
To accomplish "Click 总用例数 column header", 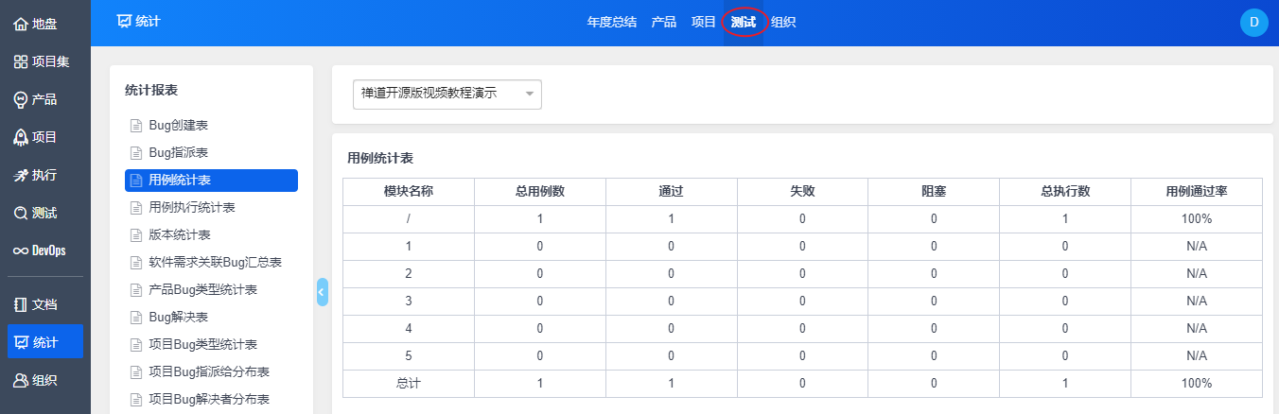I will 539,191.
